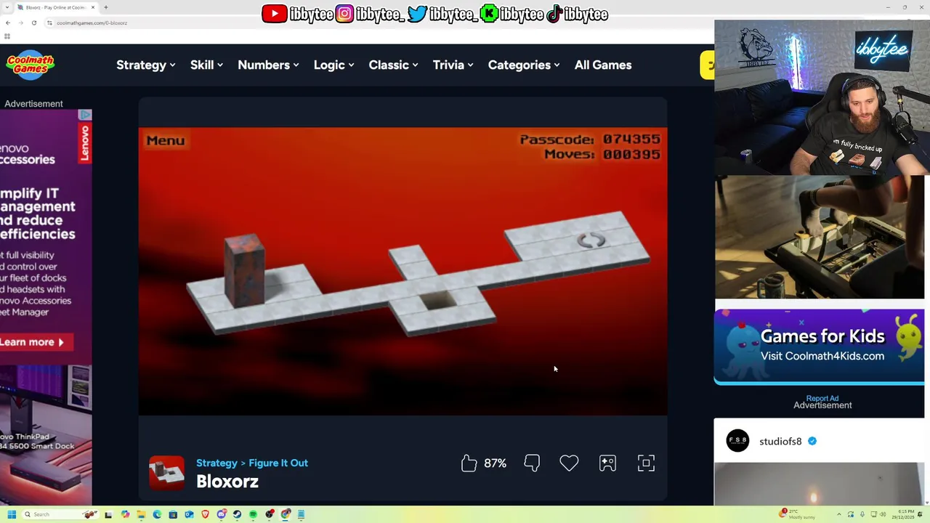Click the 87% rating text
Image resolution: width=930 pixels, height=523 pixels.
point(495,463)
